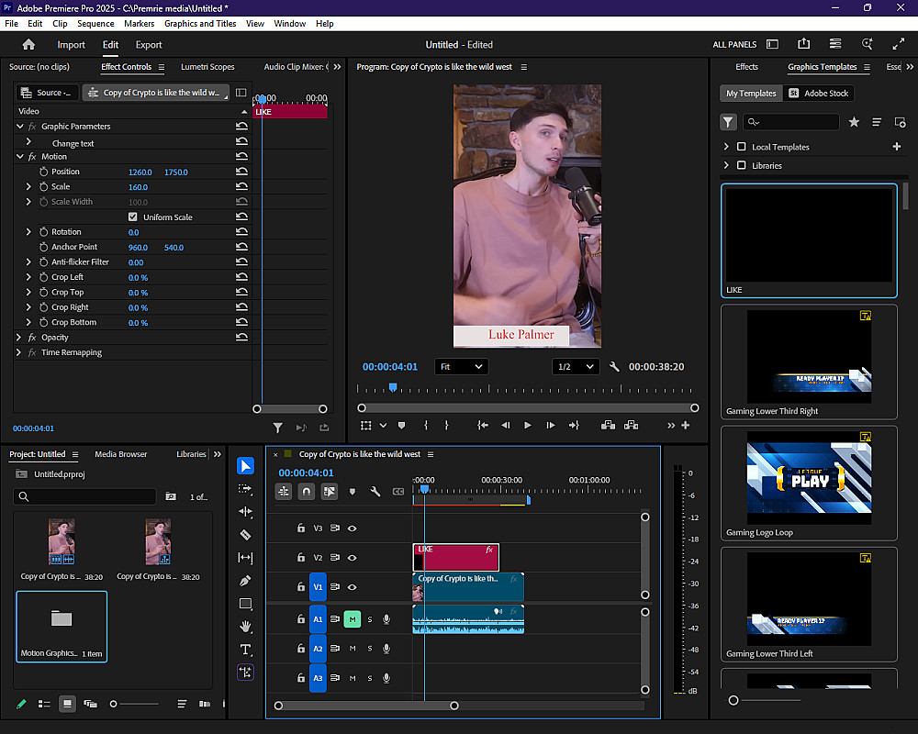Expand the Local Templates folder
Image resolution: width=918 pixels, height=734 pixels.
pyautogui.click(x=727, y=147)
